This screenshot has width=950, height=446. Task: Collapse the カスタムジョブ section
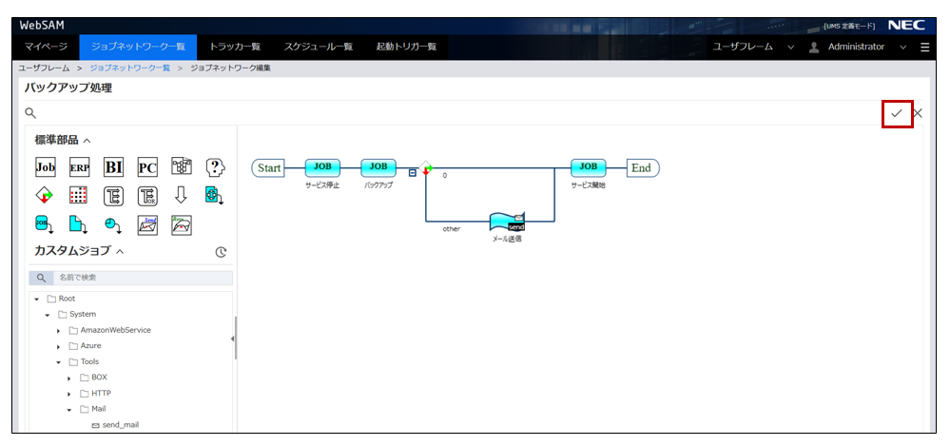pos(120,252)
